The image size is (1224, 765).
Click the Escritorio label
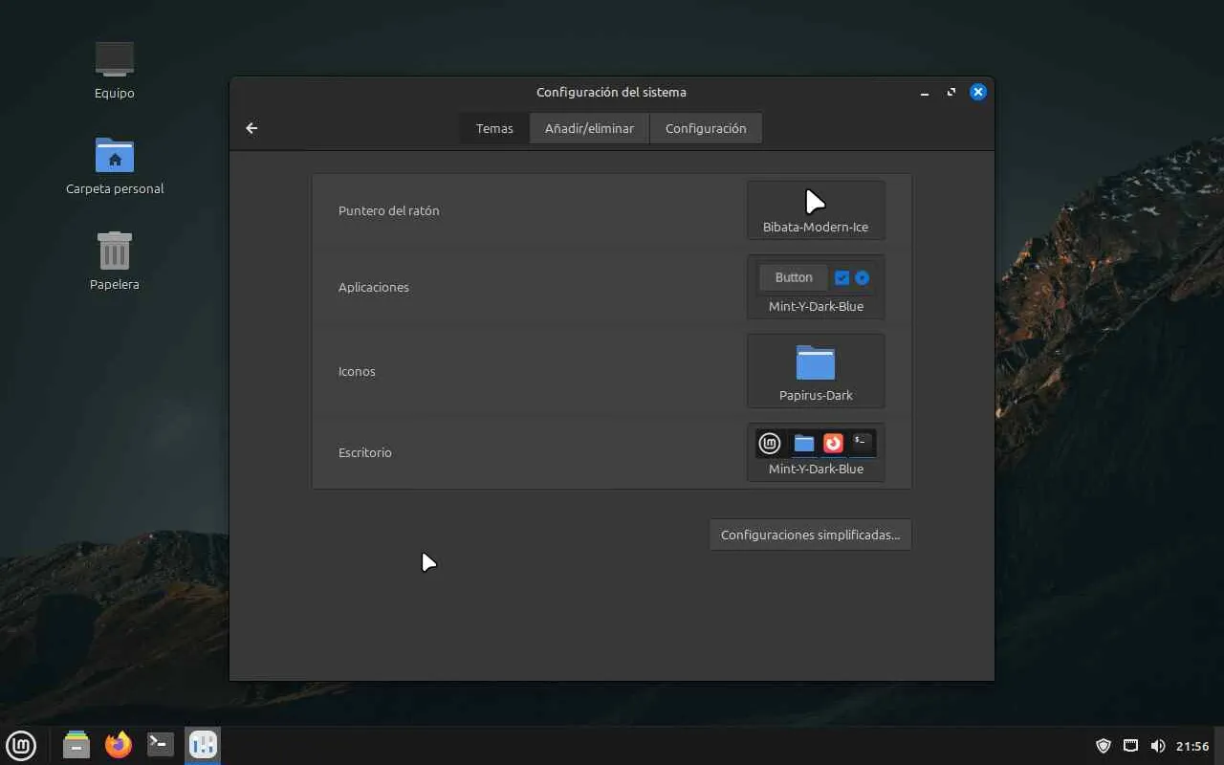coord(365,452)
